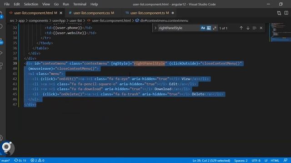291x163 pixels.
Task: Go to next match arrow
Action: [248, 28]
